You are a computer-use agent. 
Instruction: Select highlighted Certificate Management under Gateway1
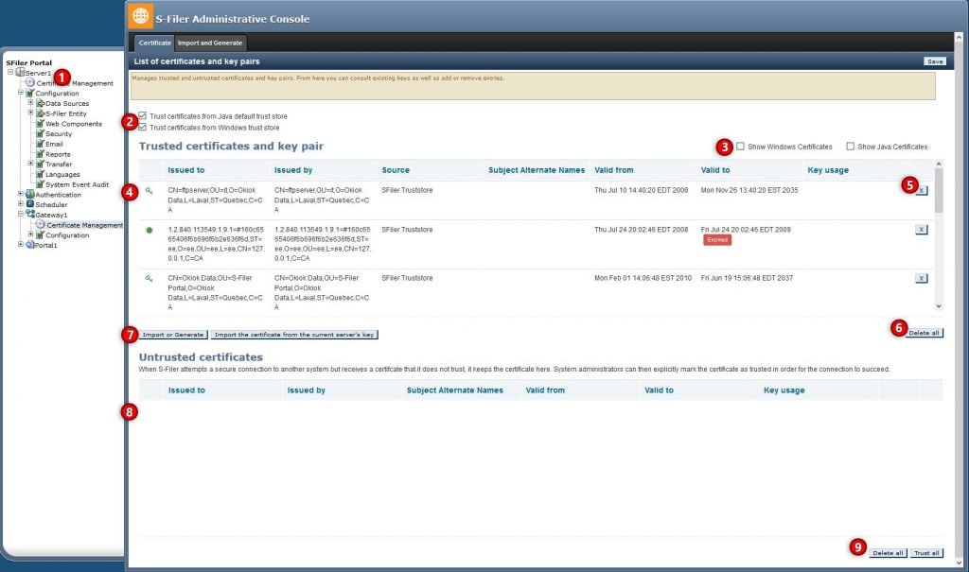point(84,225)
